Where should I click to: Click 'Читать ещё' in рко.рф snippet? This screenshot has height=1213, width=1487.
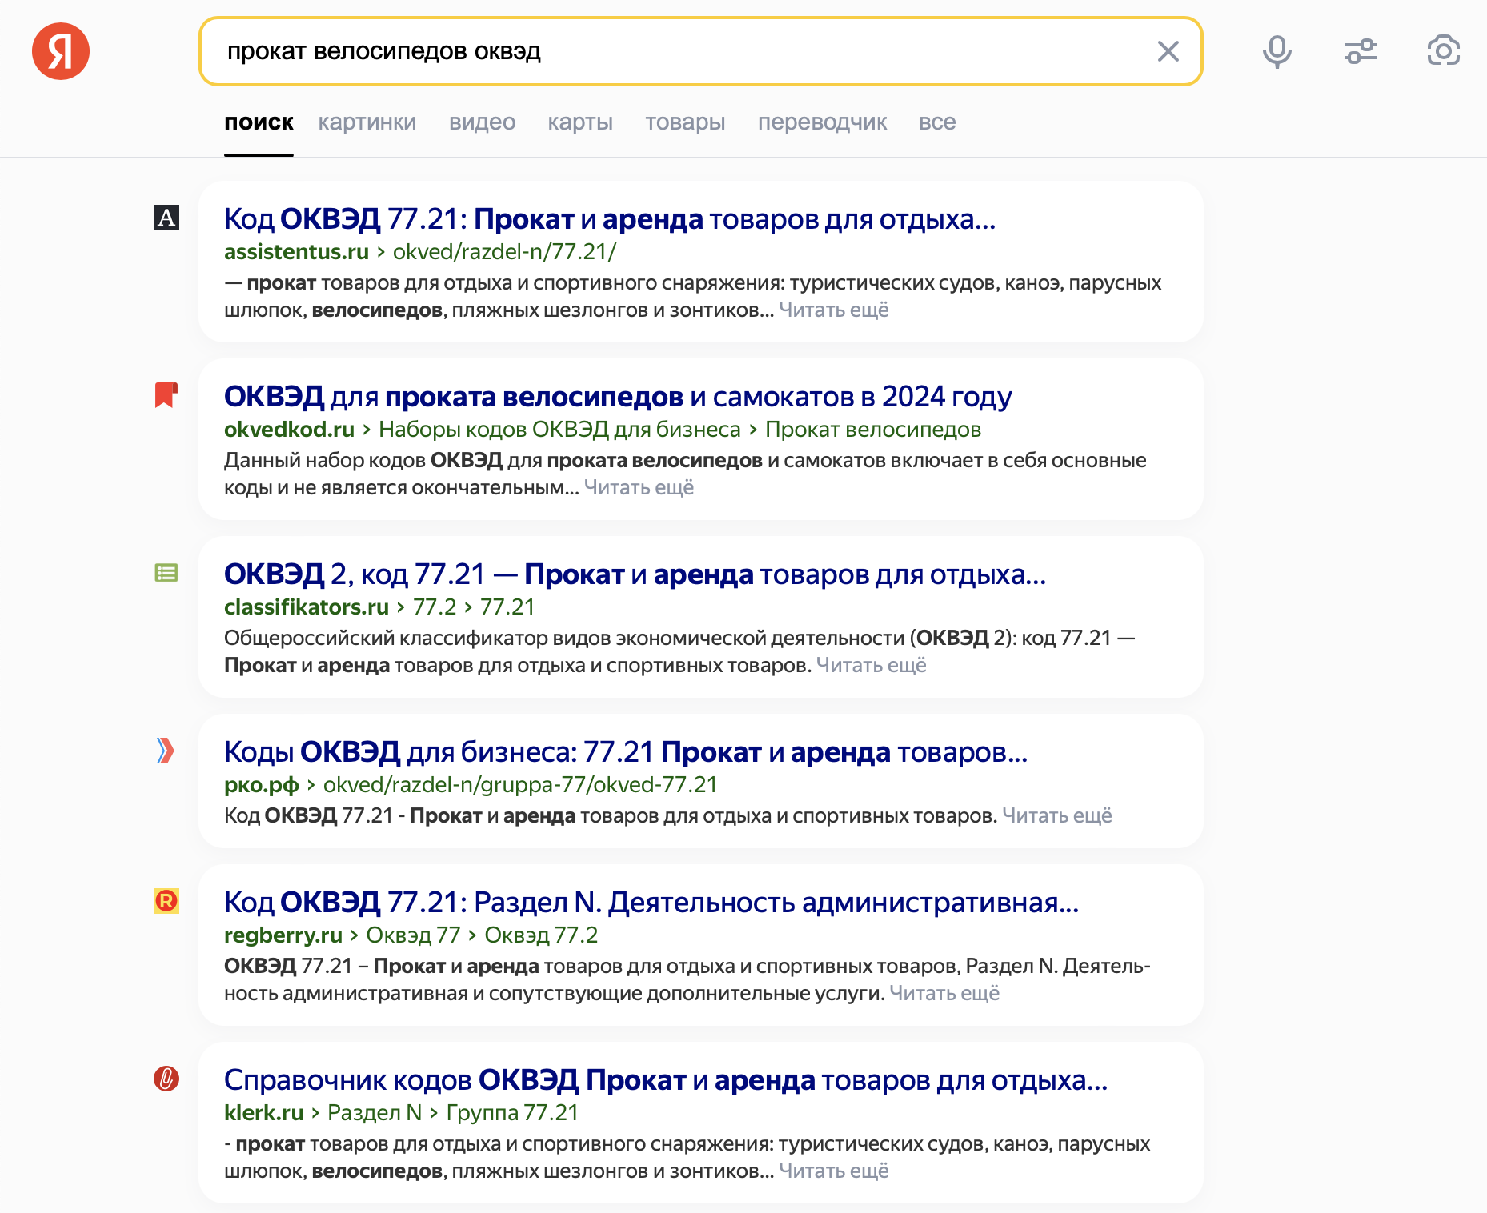(x=1057, y=815)
